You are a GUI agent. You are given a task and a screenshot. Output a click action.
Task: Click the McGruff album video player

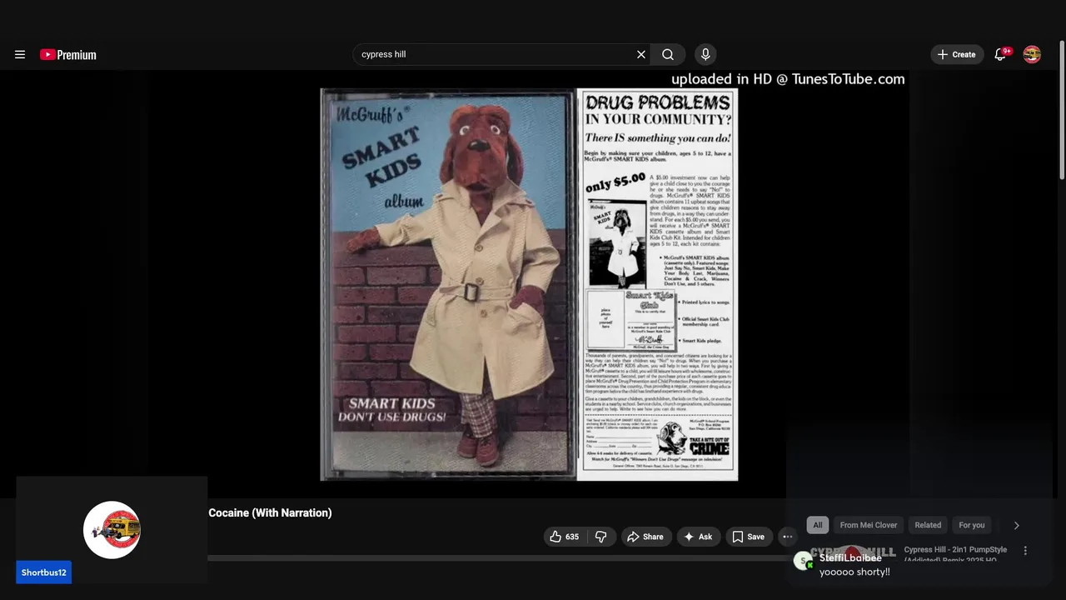[529, 284]
